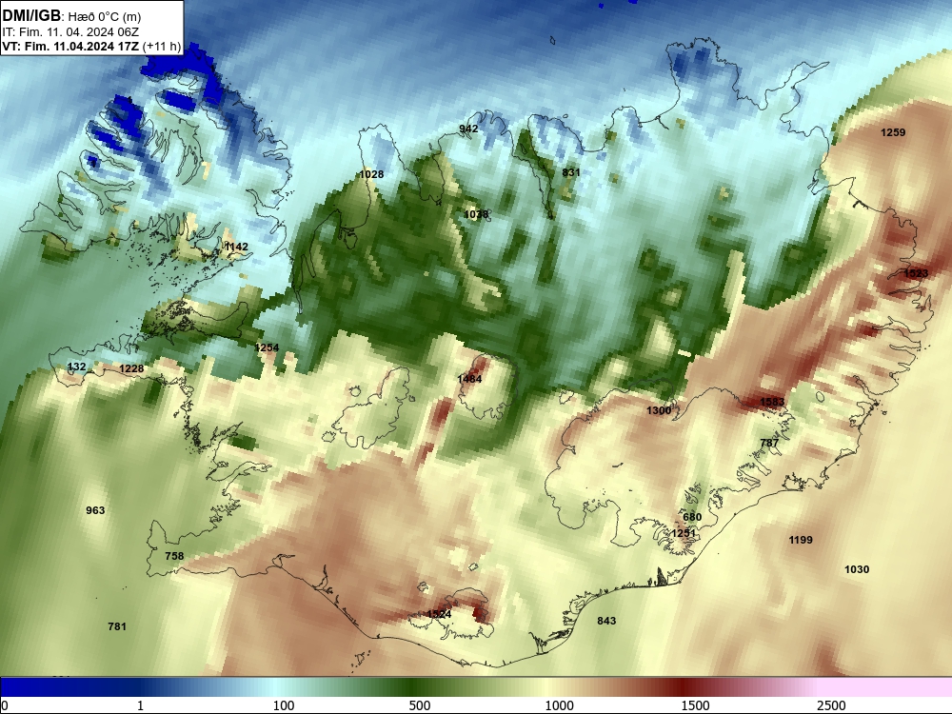Image resolution: width=952 pixels, height=714 pixels.
Task: Click the map value label "781"
Action: [x=117, y=626]
